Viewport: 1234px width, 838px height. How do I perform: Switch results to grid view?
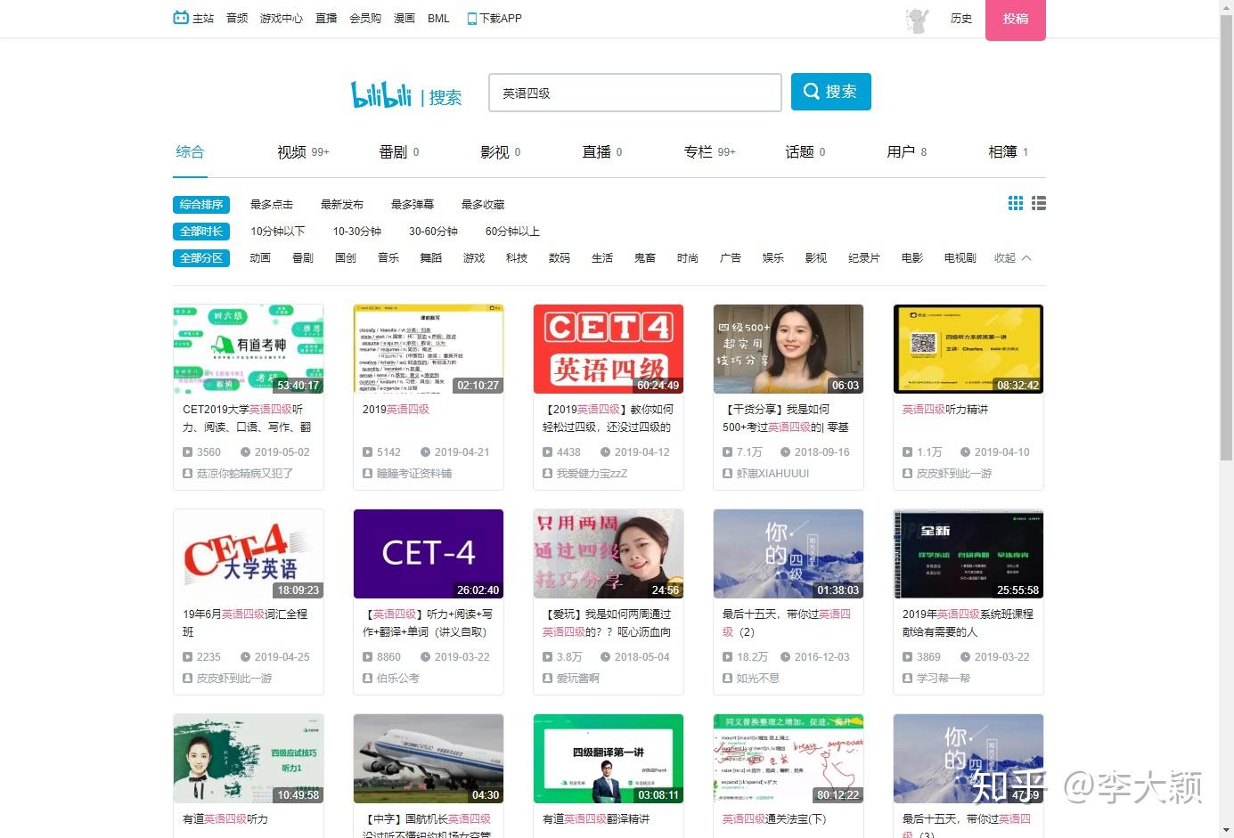(x=1016, y=204)
